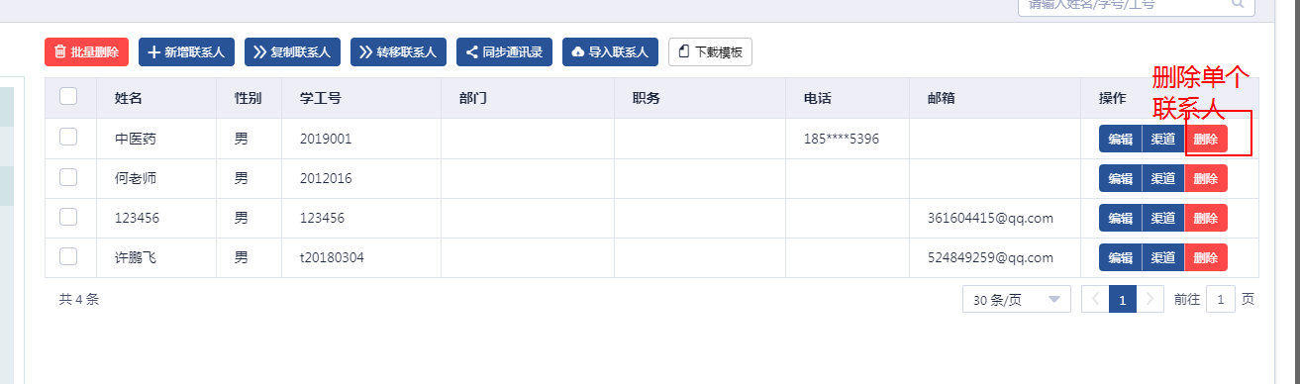Click the plus icon on 新增联系人
The width and height of the screenshot is (1300, 384).
(x=154, y=52)
